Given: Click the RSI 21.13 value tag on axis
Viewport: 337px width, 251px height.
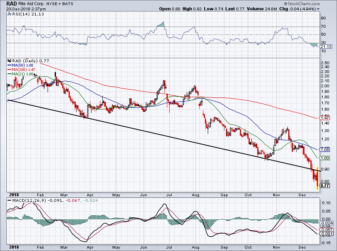Looking at the screenshot, I should (x=326, y=47).
